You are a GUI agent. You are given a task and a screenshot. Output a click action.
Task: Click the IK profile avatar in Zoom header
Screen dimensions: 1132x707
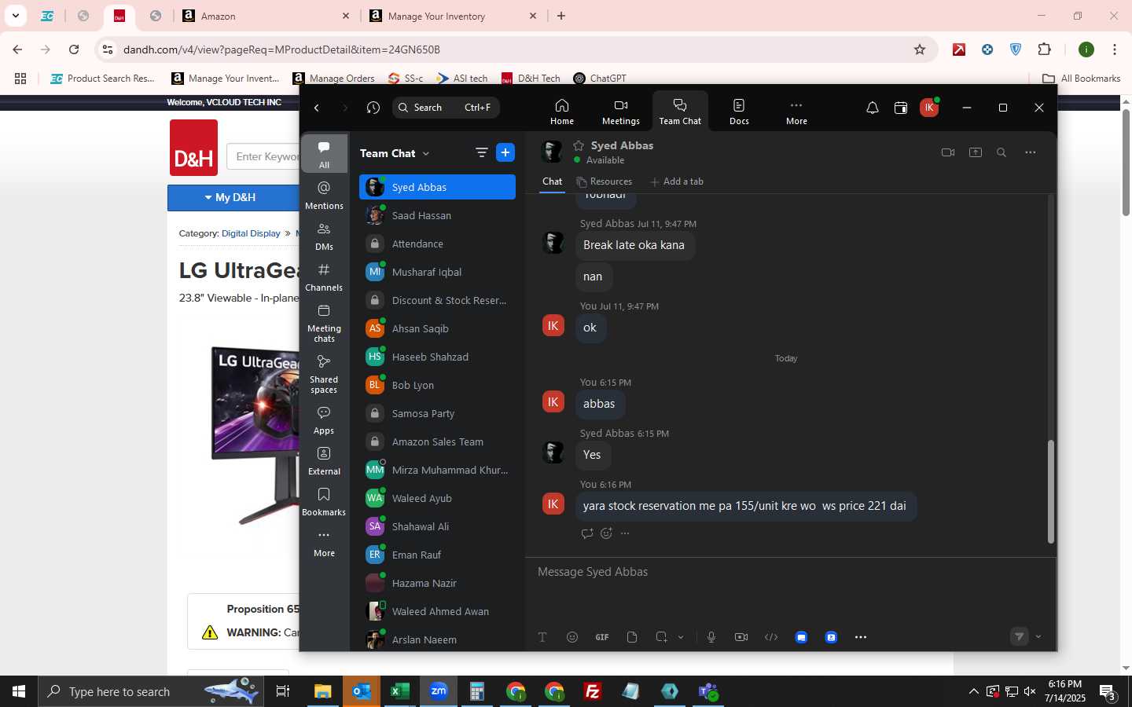[929, 108]
